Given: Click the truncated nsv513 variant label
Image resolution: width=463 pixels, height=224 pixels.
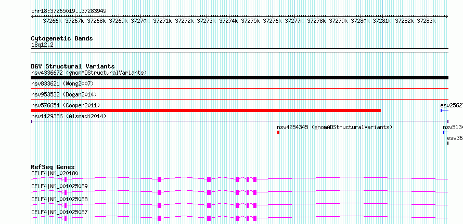Looking at the screenshot, I should pos(453,128).
